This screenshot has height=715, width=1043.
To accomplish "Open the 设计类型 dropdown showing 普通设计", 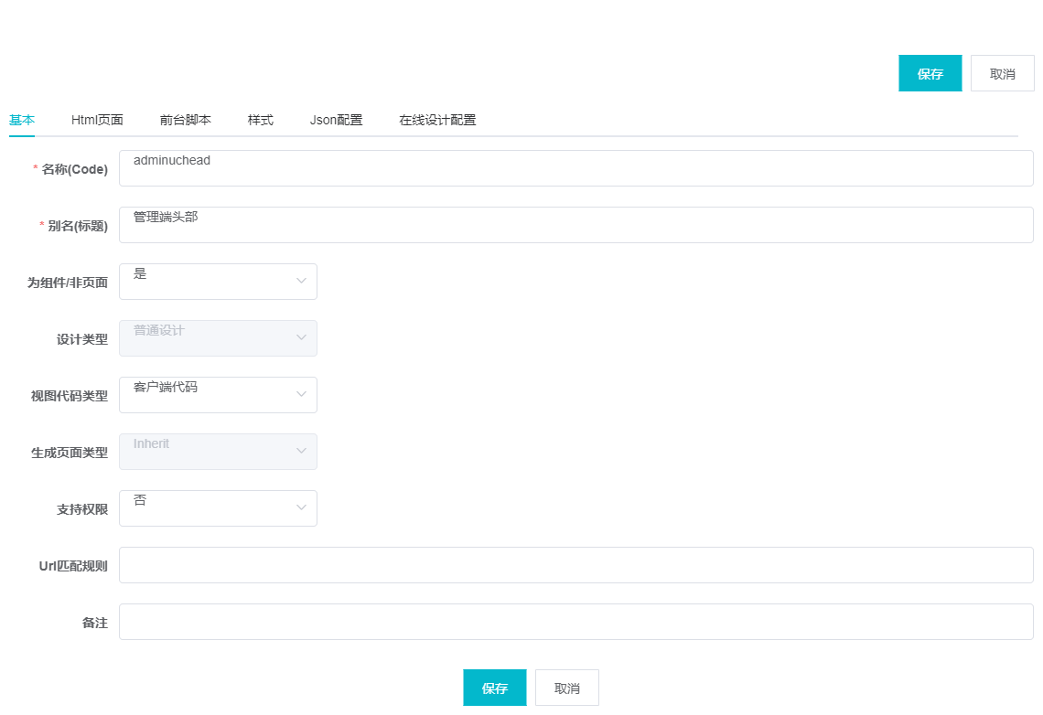I will (x=218, y=338).
